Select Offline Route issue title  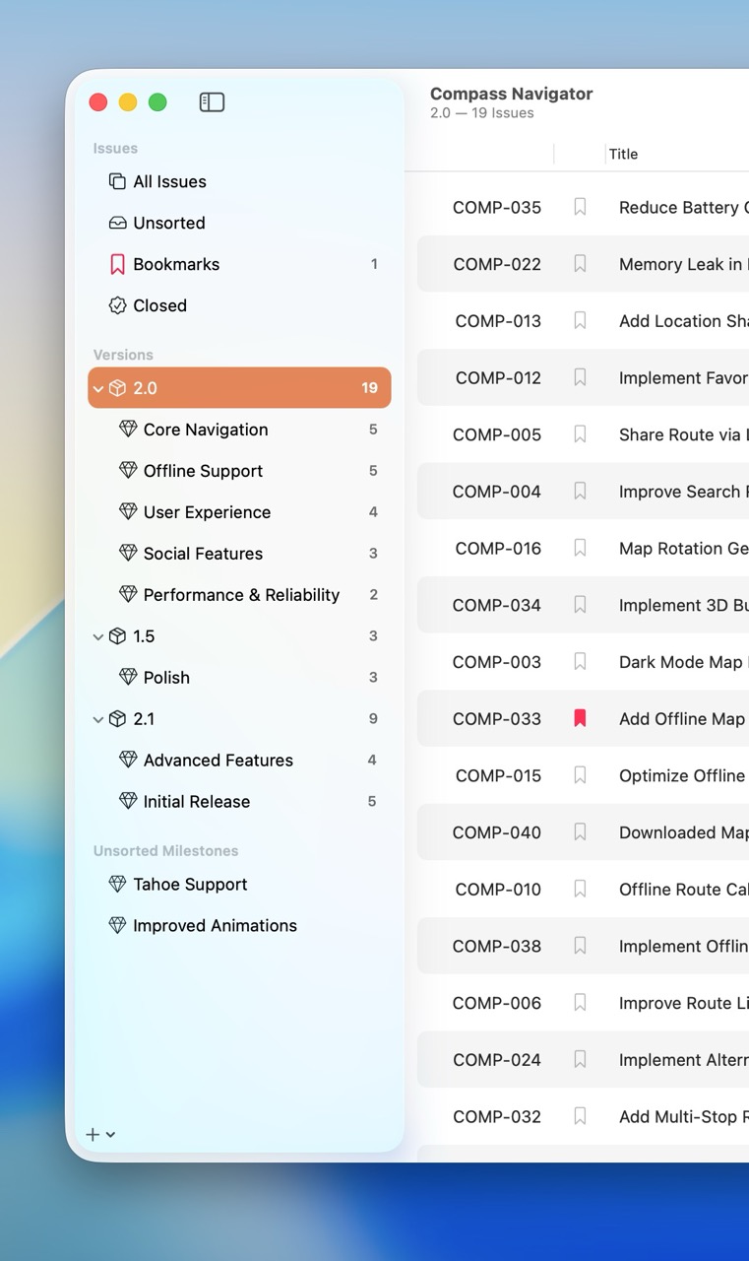click(x=684, y=890)
